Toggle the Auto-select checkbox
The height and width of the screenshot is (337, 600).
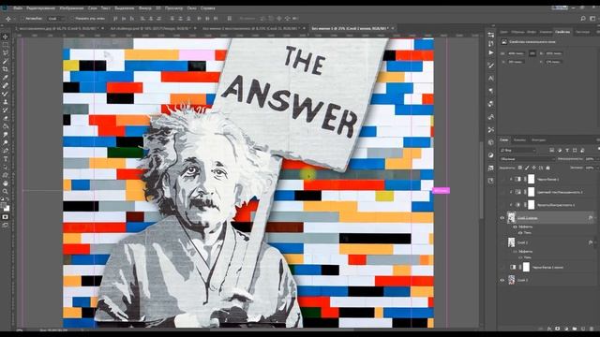pos(22,19)
